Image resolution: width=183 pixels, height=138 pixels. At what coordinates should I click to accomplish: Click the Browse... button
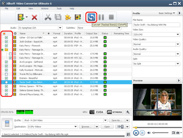(x=87, y=127)
